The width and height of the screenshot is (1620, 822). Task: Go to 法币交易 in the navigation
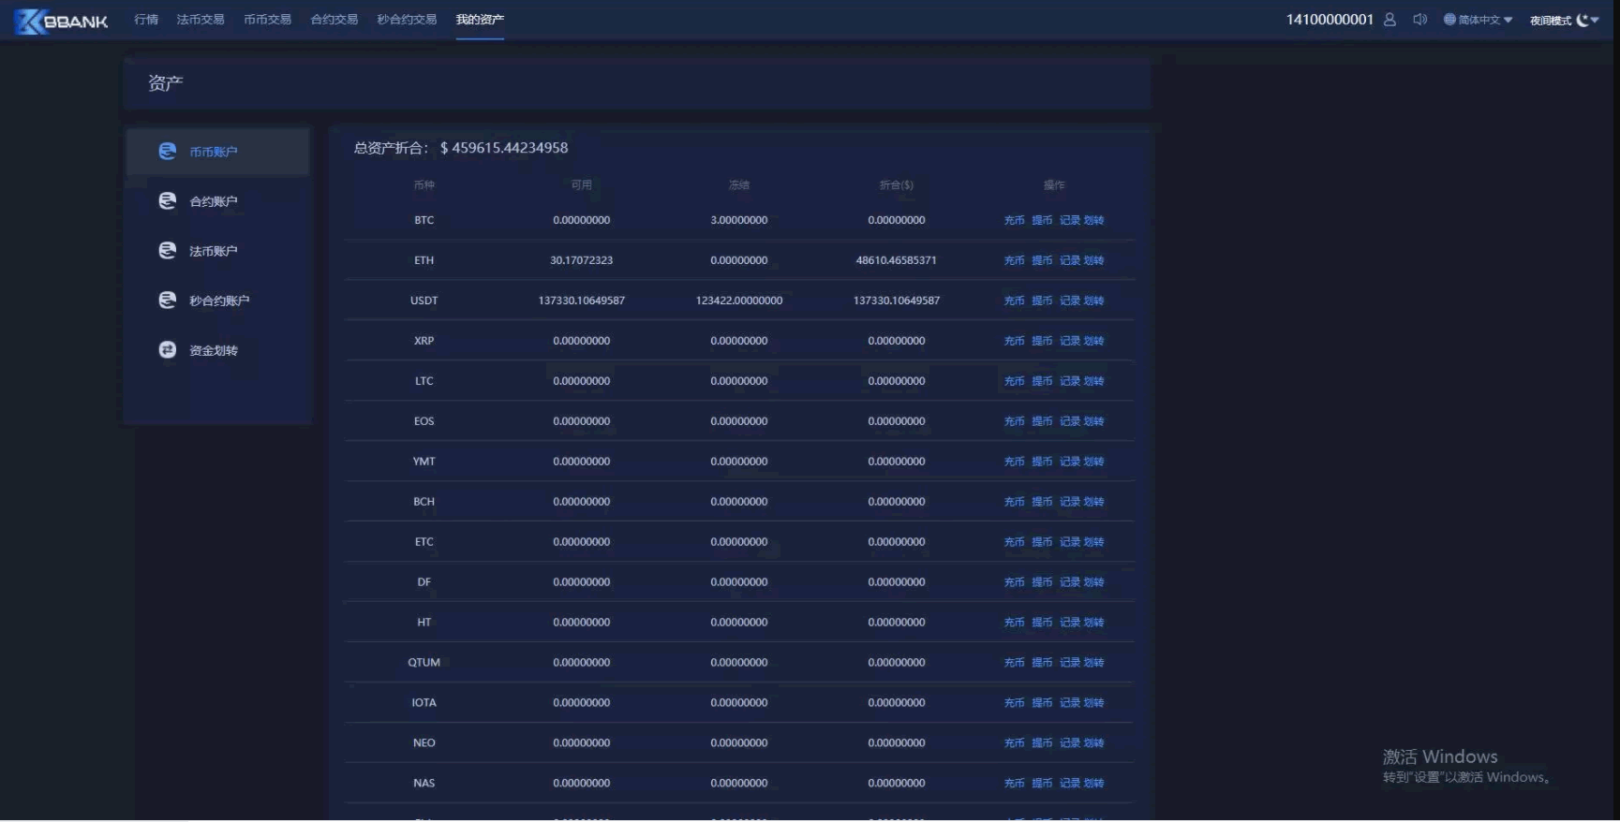(x=201, y=20)
